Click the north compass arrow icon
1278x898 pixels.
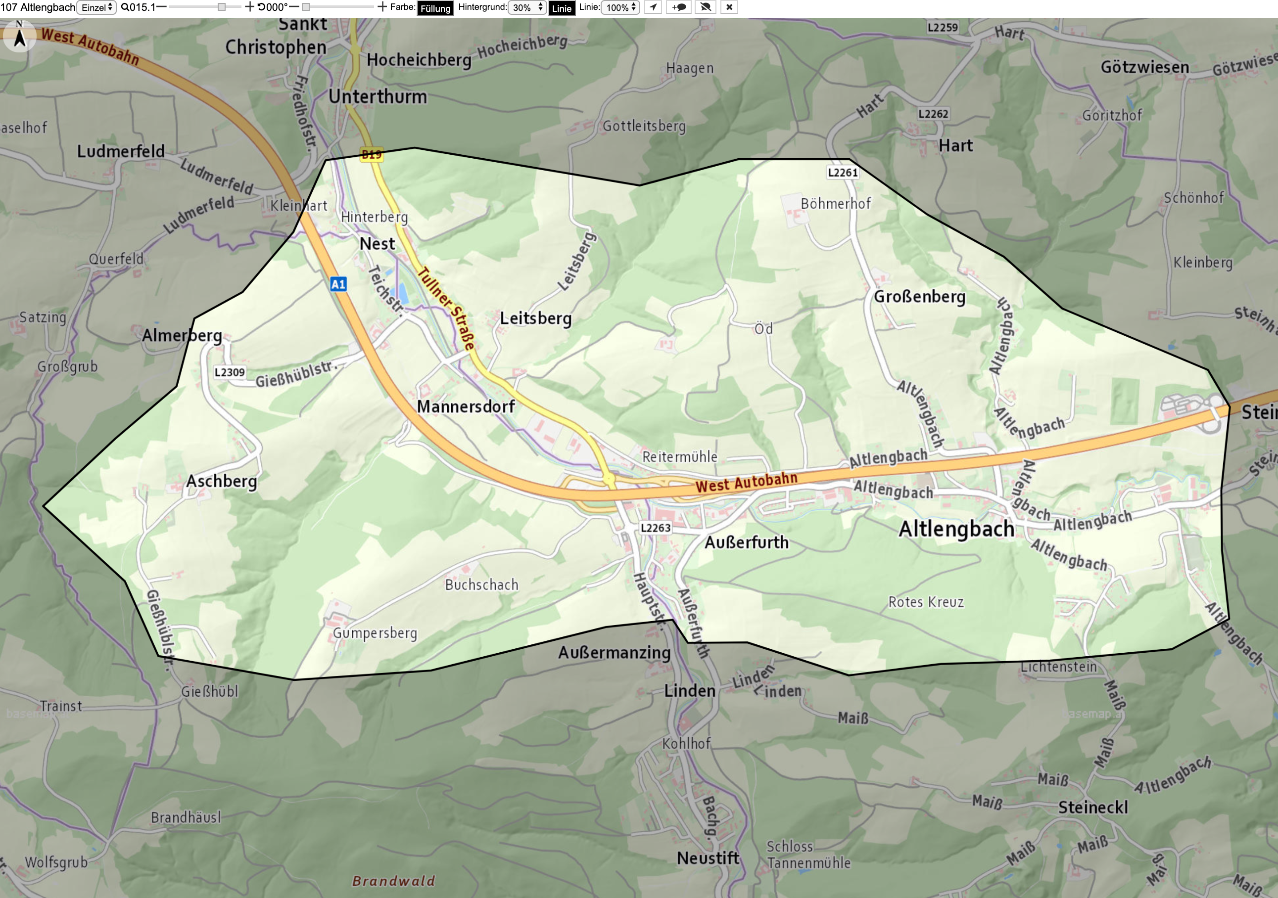coord(19,37)
